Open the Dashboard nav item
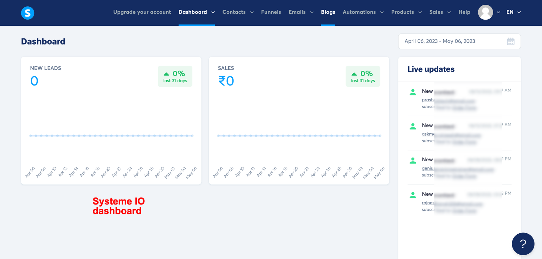542x259 pixels. pos(192,12)
